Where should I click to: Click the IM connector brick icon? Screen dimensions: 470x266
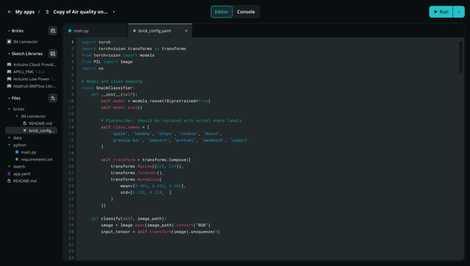[x=9, y=42]
